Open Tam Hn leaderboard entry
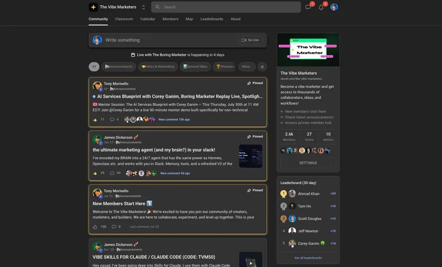The width and height of the screenshot is (442, 267). (x=308, y=206)
